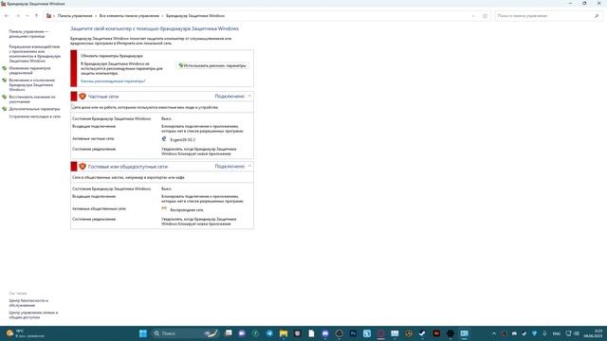Open Разрешение взаимодействия с приложением link
Image resolution: width=607 pixels, height=341 pixels.
[35, 54]
